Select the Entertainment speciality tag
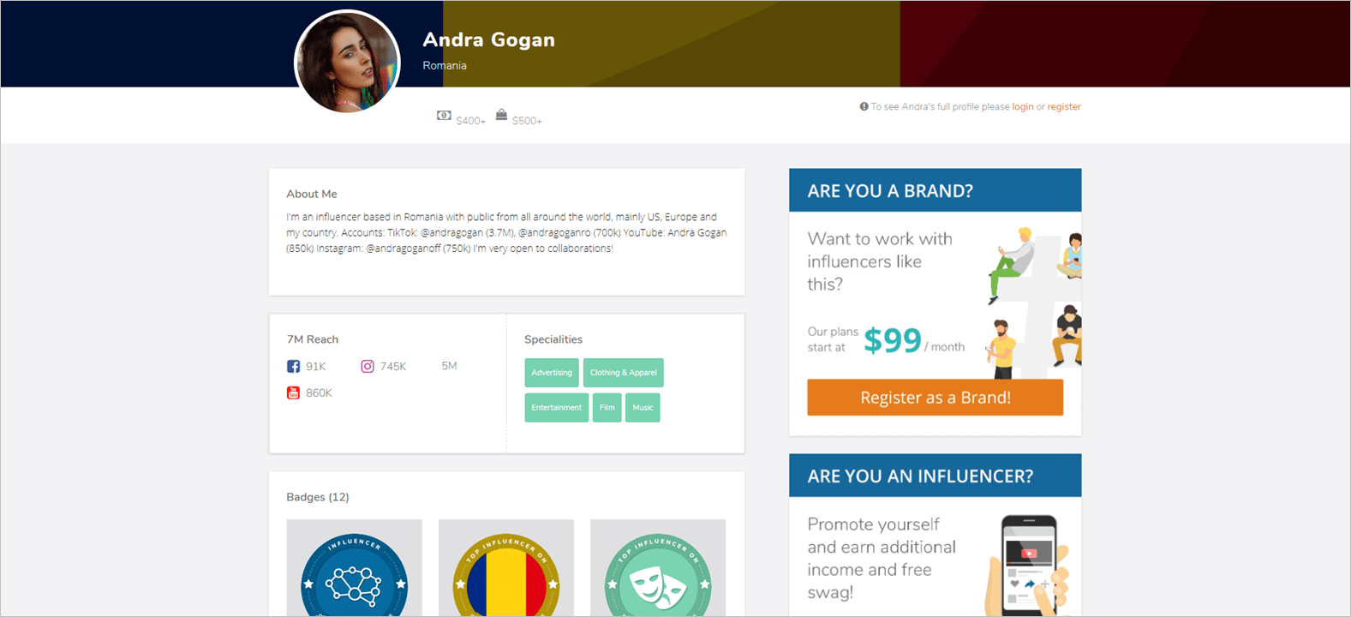1351x617 pixels. pos(557,408)
